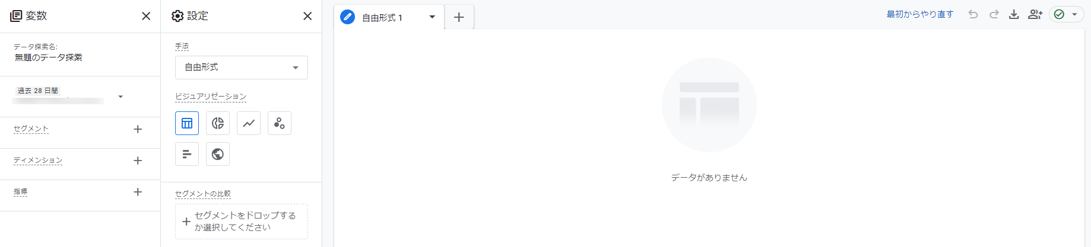Open the 自由形式 1 tab menu arrow
The height and width of the screenshot is (247, 1091).
tap(432, 17)
